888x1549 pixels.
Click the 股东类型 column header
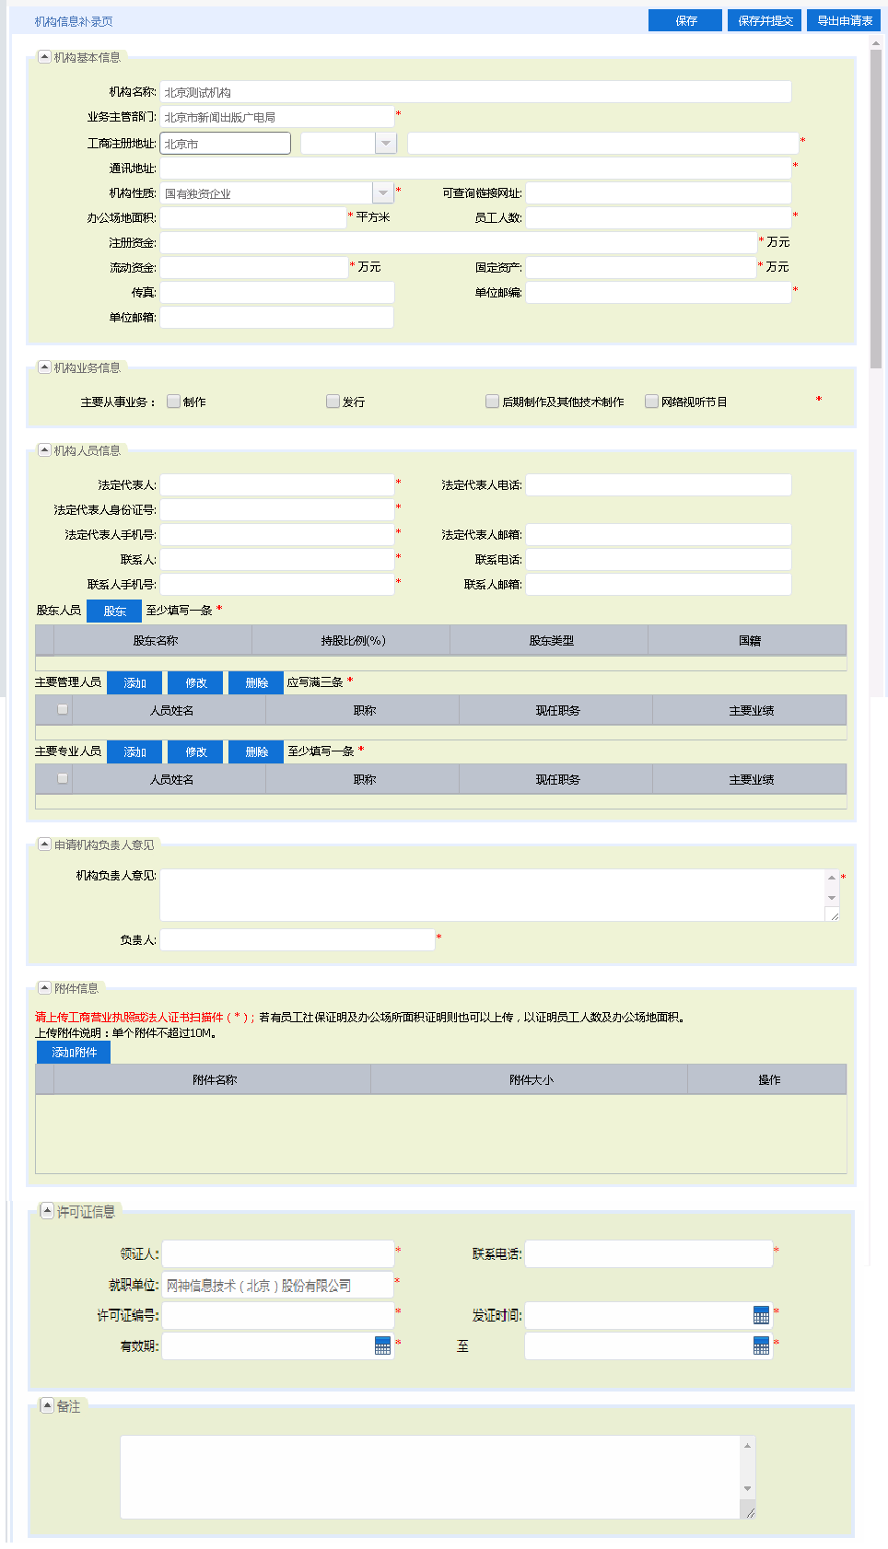(x=550, y=640)
